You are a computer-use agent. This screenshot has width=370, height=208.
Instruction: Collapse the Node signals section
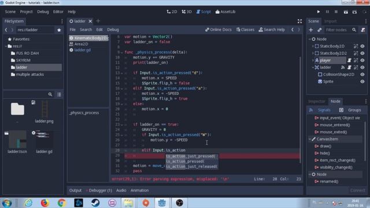click(310, 174)
